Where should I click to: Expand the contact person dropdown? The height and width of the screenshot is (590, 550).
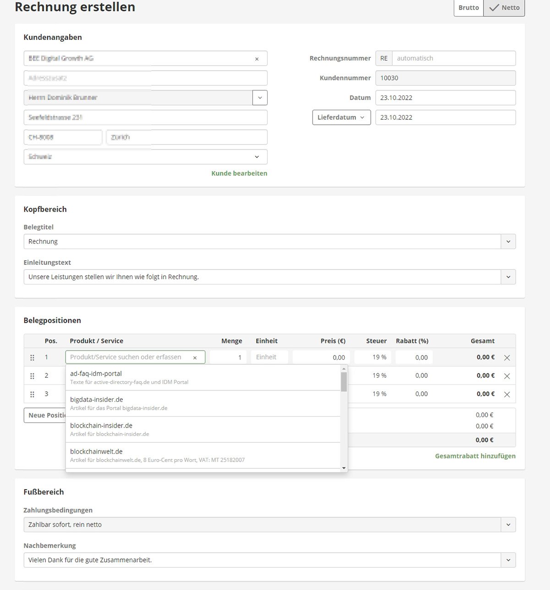(x=259, y=98)
